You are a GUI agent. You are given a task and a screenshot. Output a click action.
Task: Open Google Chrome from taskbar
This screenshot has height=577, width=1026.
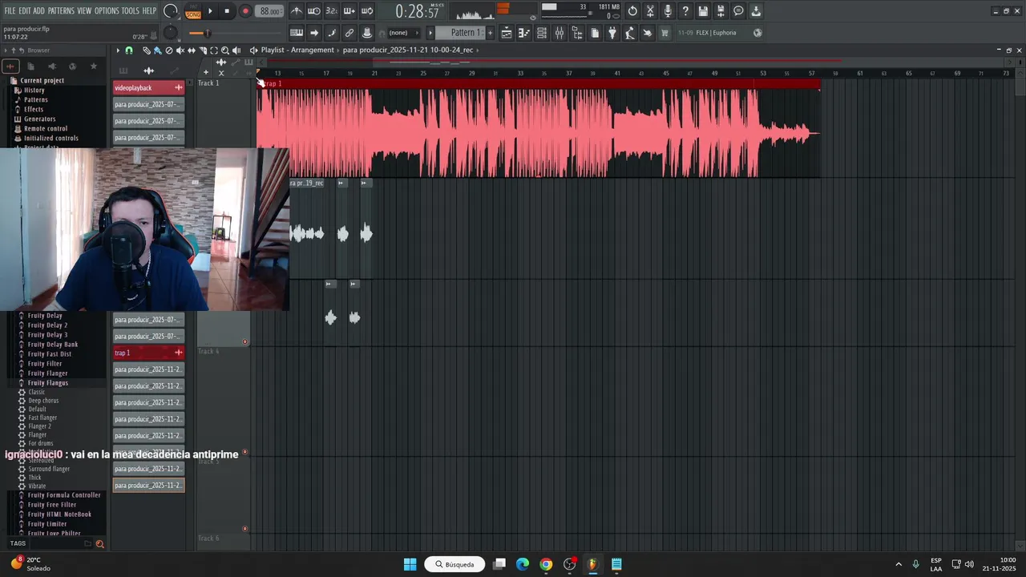tap(546, 564)
